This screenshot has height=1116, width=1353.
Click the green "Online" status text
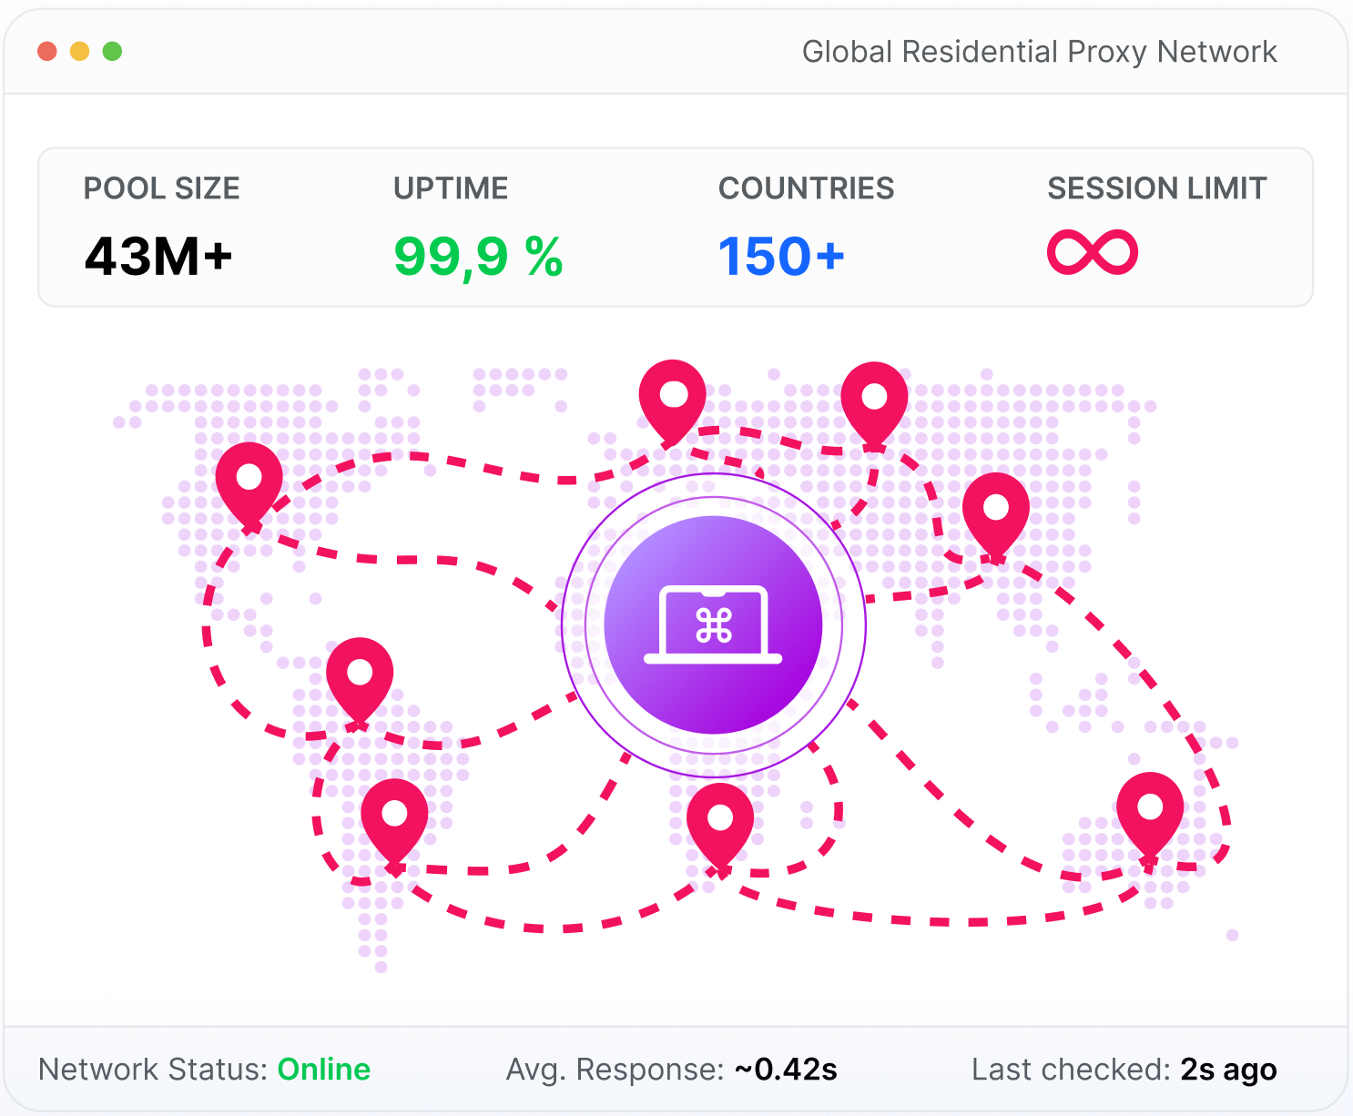tap(324, 1069)
